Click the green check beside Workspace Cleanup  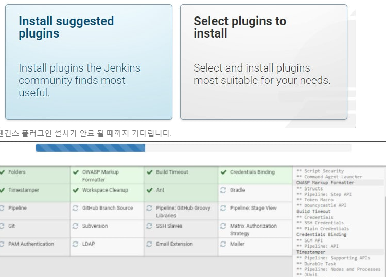[x=76, y=190]
